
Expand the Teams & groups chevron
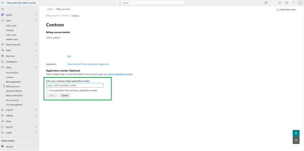click(x=36, y=44)
